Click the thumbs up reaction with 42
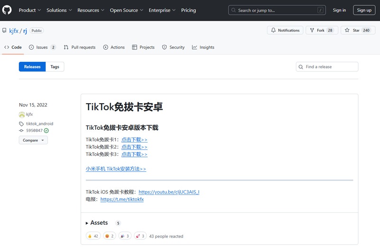This screenshot has height=249, width=380. click(x=93, y=236)
